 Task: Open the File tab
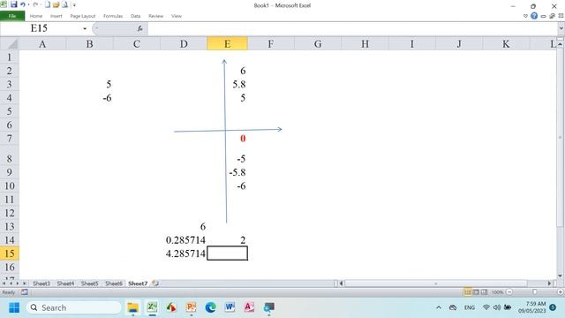(x=12, y=16)
